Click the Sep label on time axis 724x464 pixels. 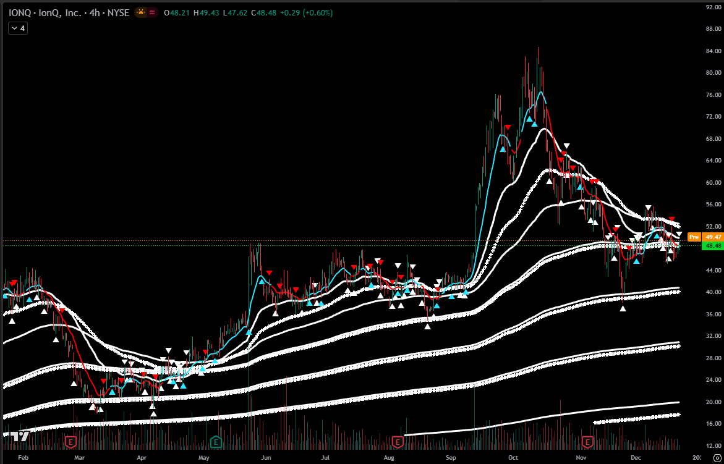[451, 457]
